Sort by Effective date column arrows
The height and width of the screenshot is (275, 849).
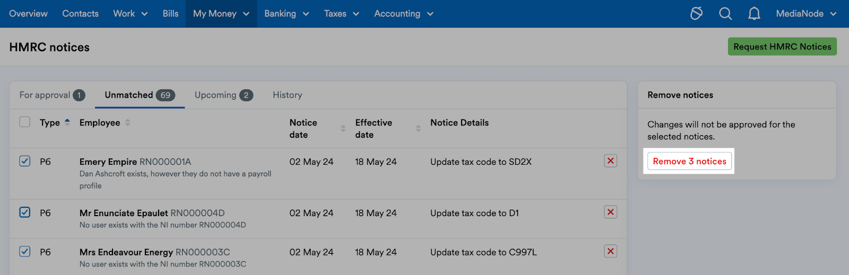click(418, 128)
